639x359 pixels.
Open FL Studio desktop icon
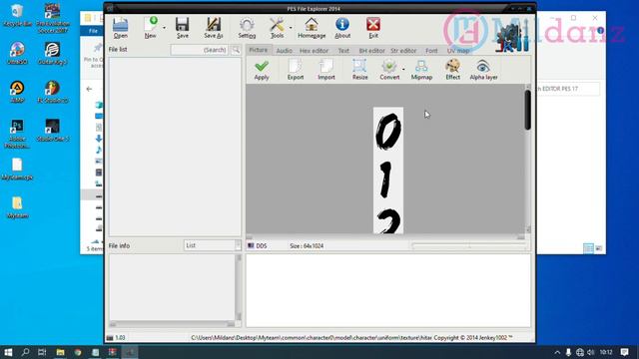pos(52,92)
